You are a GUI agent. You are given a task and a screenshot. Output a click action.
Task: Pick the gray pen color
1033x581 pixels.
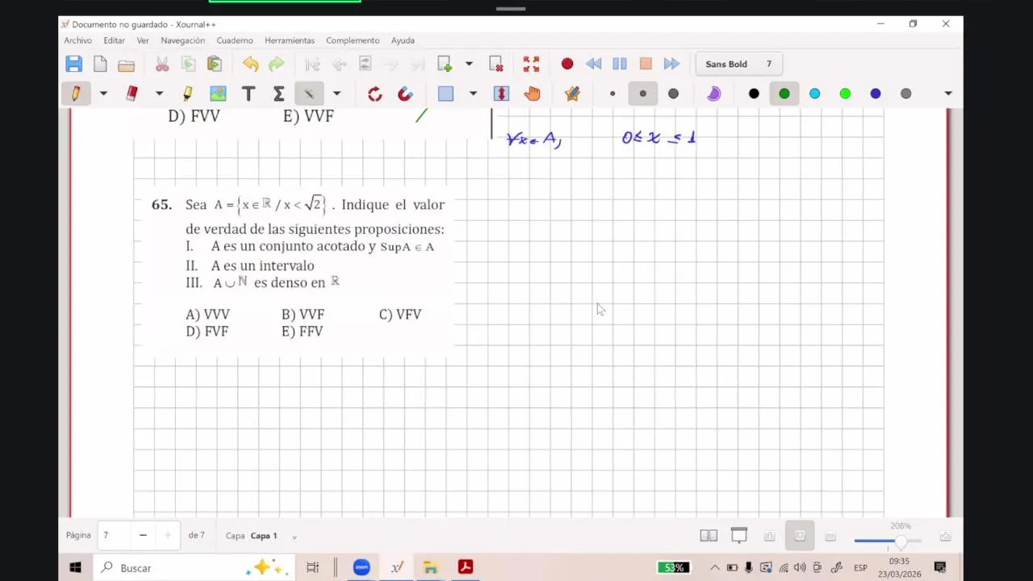905,94
